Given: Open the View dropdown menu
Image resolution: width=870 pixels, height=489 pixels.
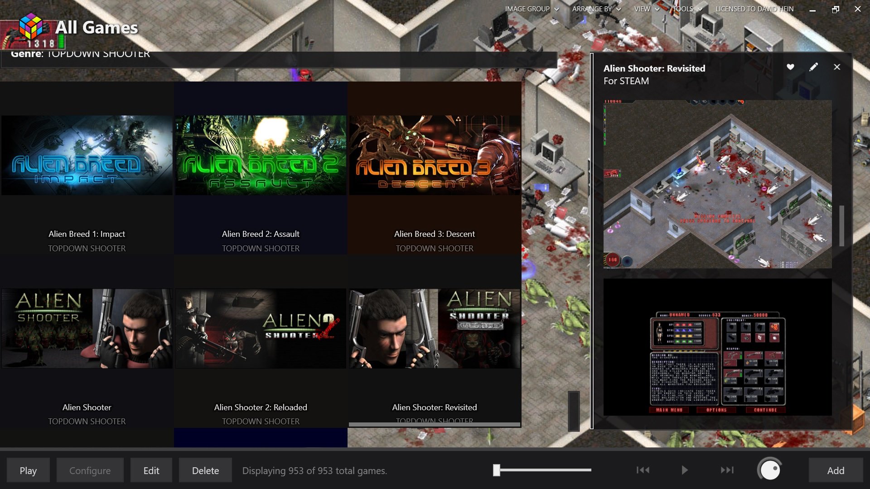Looking at the screenshot, I should pos(647,9).
